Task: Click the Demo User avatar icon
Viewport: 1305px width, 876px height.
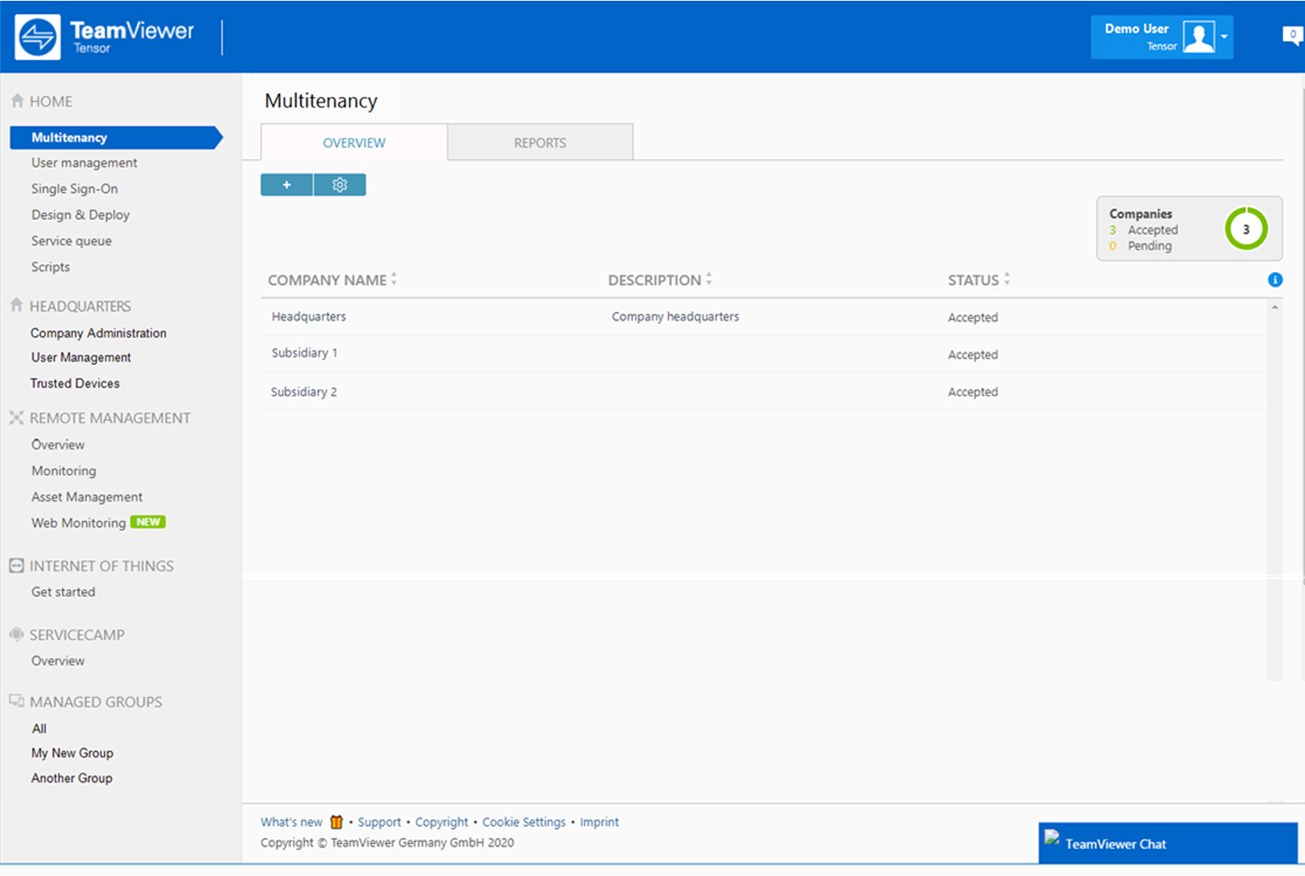Action: point(1198,37)
